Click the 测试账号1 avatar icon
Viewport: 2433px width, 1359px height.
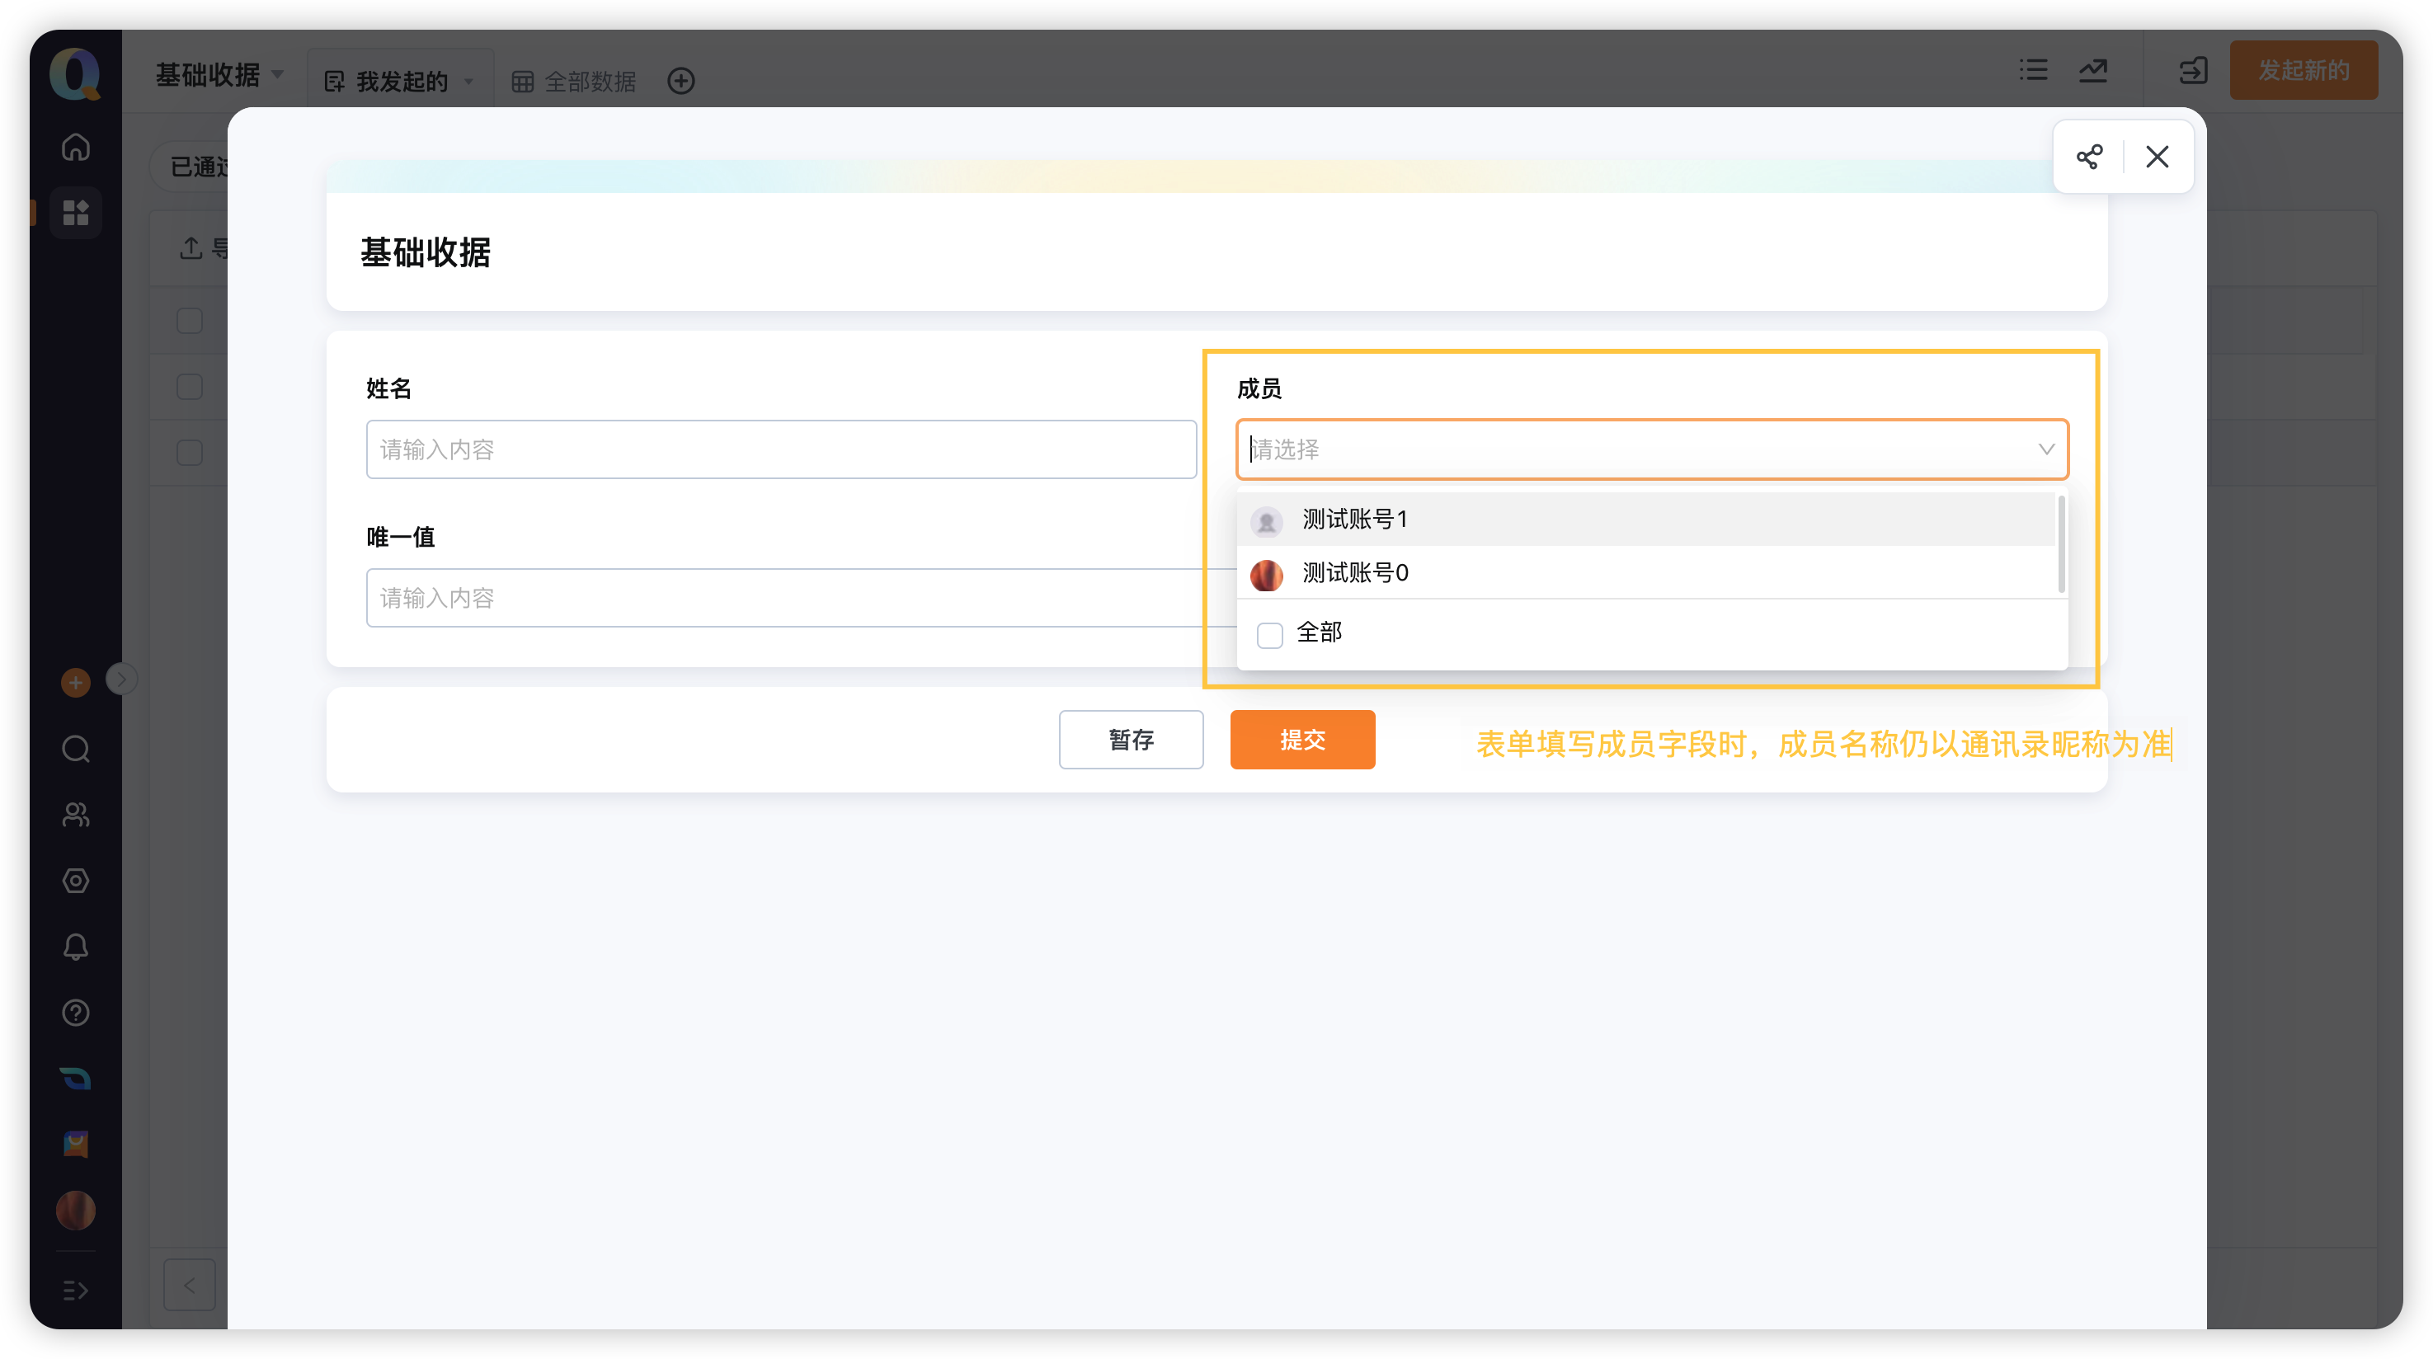(x=1267, y=520)
